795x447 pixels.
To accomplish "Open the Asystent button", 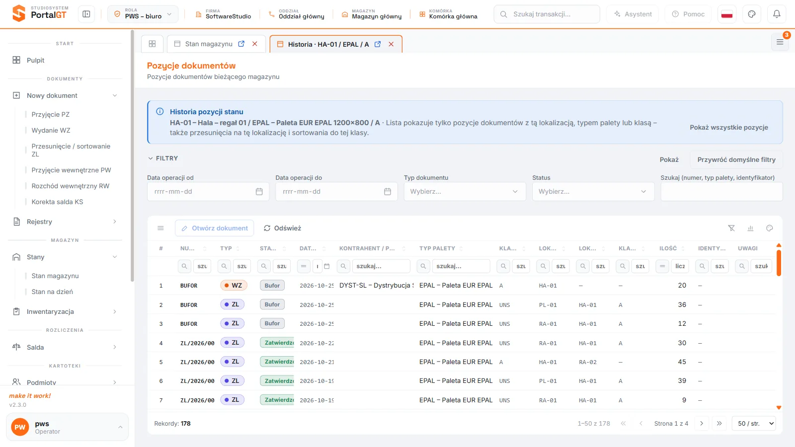I will coord(633,14).
